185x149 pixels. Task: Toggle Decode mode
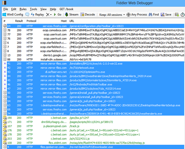coord(88,15)
